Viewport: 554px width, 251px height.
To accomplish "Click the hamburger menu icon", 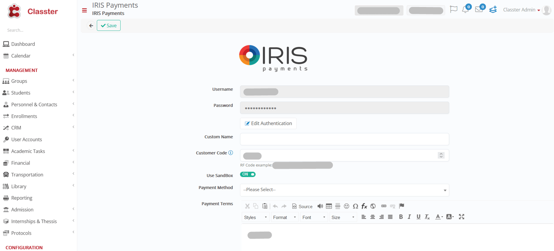I will tap(84, 11).
